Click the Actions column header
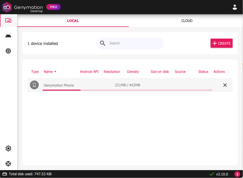The image size is (243, 178). point(219,72)
